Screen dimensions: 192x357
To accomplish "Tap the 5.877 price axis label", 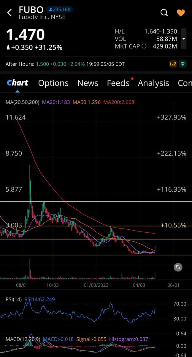I will pyautogui.click(x=14, y=189).
